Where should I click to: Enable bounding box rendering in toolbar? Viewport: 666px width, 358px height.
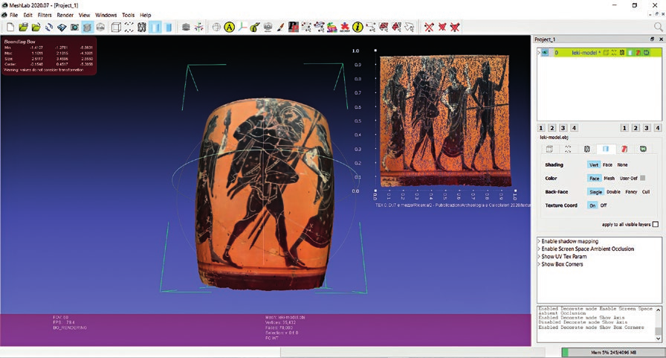coord(116,28)
